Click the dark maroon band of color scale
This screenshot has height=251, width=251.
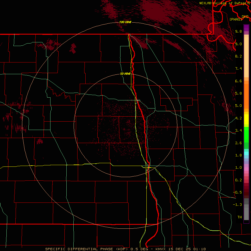click(246, 190)
